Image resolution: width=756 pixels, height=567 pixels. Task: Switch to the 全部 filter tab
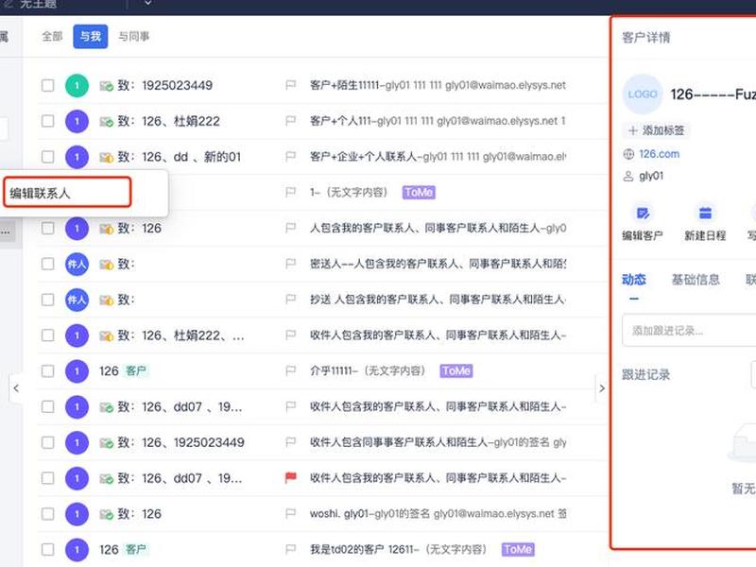pyautogui.click(x=52, y=36)
